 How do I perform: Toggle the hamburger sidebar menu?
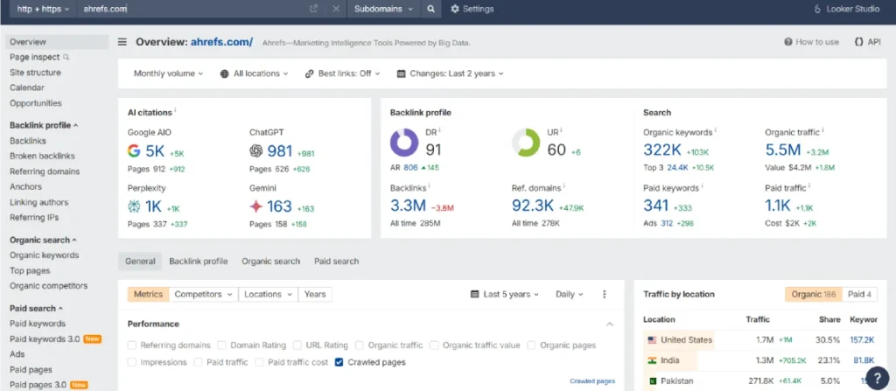(x=122, y=42)
